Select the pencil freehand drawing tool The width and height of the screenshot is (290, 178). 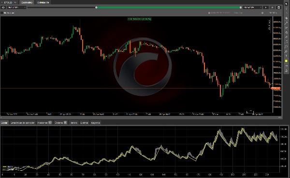pyautogui.click(x=286, y=37)
